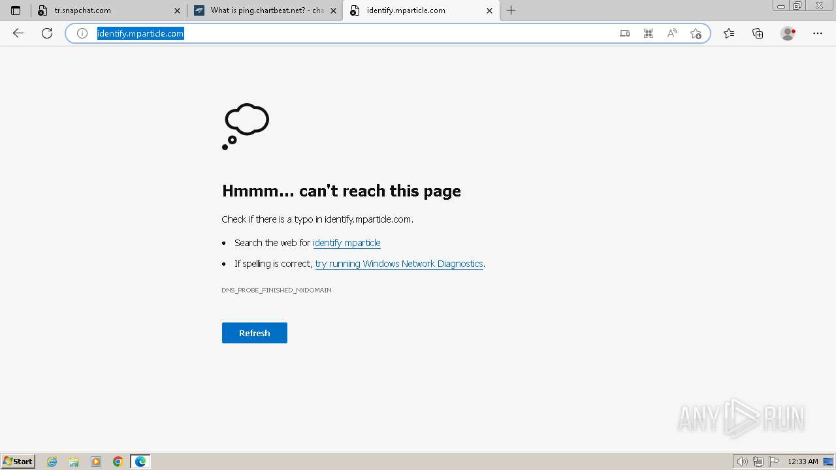Image resolution: width=836 pixels, height=470 pixels.
Task: Switch to the tr.snapchat.com tab
Action: 109,10
